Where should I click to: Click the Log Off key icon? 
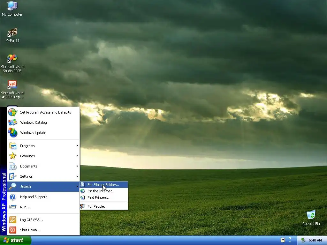[x=13, y=220]
